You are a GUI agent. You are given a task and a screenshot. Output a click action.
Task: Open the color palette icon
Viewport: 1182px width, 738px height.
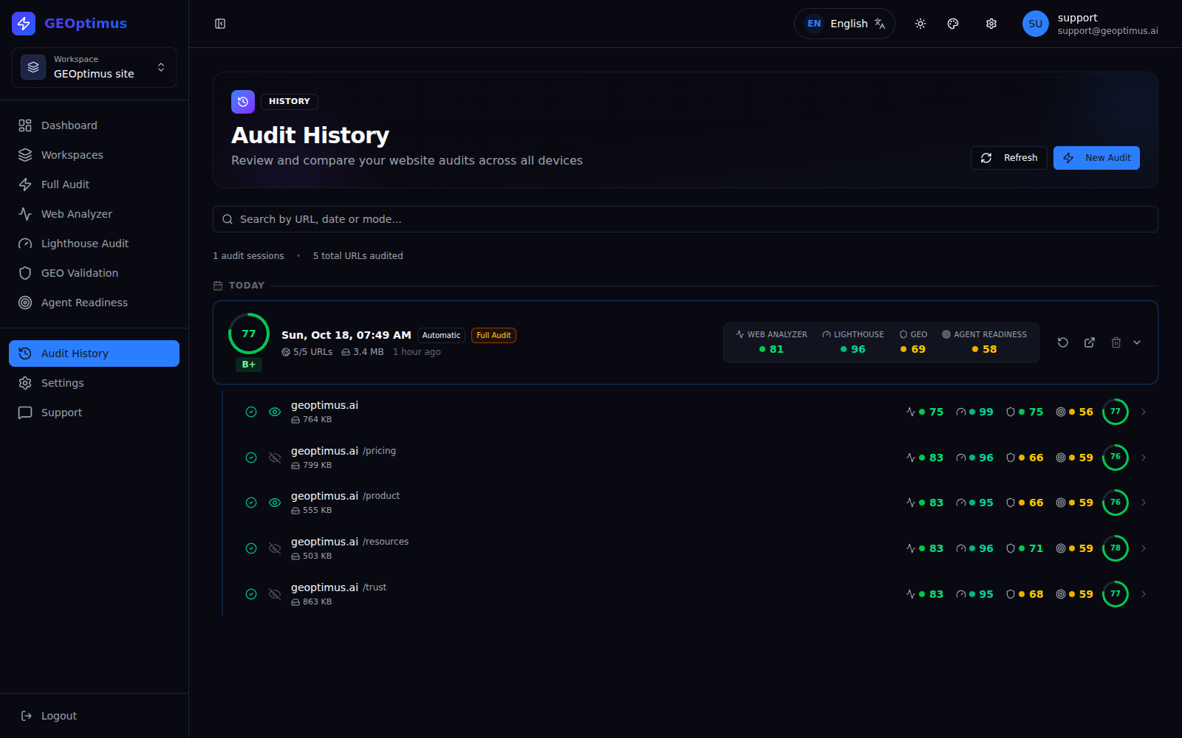(953, 24)
